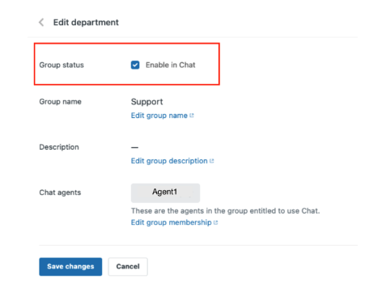Go back using the left chevron arrow
The height and width of the screenshot is (296, 365).
pos(41,23)
